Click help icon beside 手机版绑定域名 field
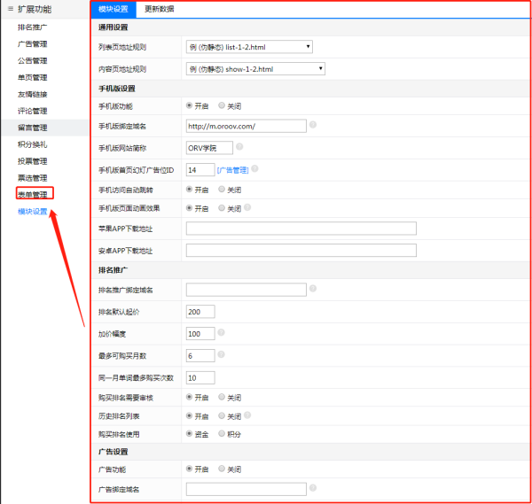Image resolution: width=532 pixels, height=504 pixels. pos(313,125)
